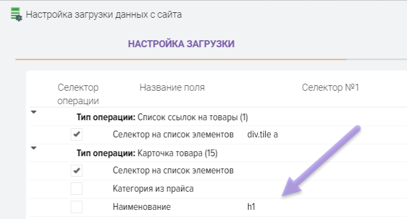Screen dimensions: 407x219
Task: Switch to the НАСТРОЙКА ЗАГРУЗКИ tab
Action: (181, 44)
